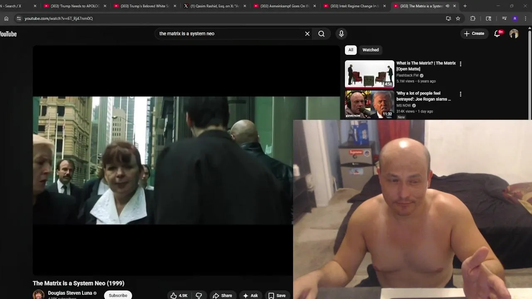Image resolution: width=532 pixels, height=299 pixels.
Task: Open the Douglas Steven Luna channel name
Action: [x=70, y=293]
